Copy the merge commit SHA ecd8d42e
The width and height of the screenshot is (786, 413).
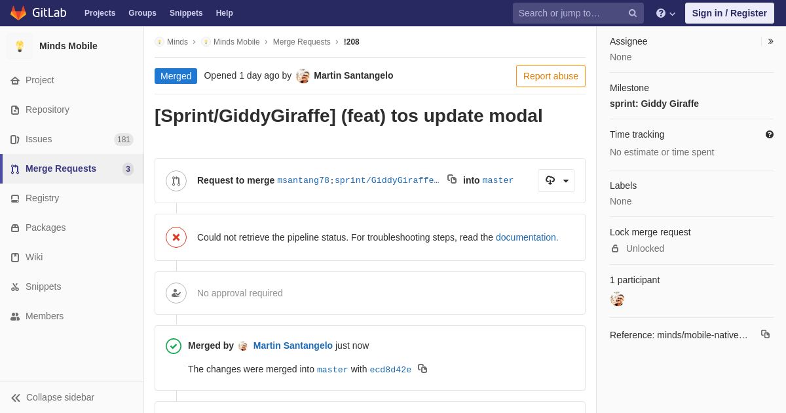tap(422, 368)
